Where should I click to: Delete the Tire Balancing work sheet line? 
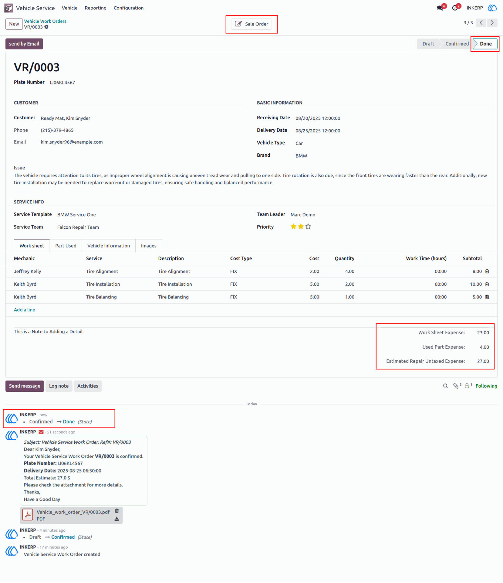487,297
